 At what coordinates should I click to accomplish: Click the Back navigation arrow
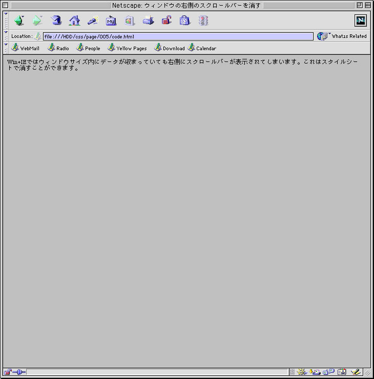(x=19, y=21)
